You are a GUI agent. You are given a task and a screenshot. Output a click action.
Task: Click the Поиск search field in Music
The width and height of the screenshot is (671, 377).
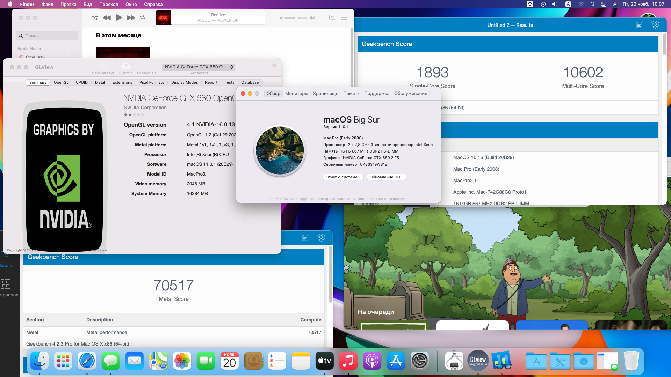[x=47, y=36]
